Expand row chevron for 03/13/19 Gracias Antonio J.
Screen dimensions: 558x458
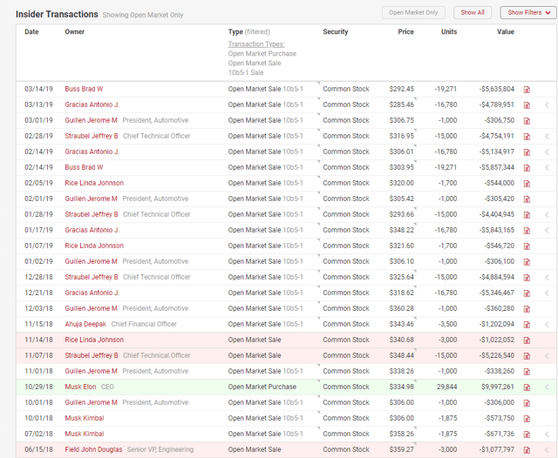click(547, 104)
